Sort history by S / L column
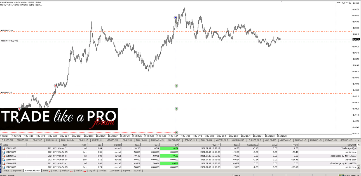 pos(150,145)
